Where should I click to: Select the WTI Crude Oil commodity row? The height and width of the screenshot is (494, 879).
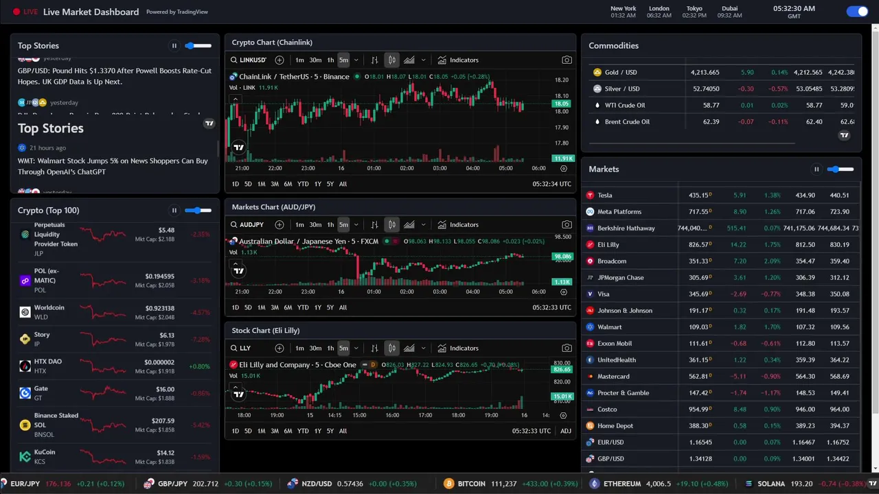[x=723, y=105]
